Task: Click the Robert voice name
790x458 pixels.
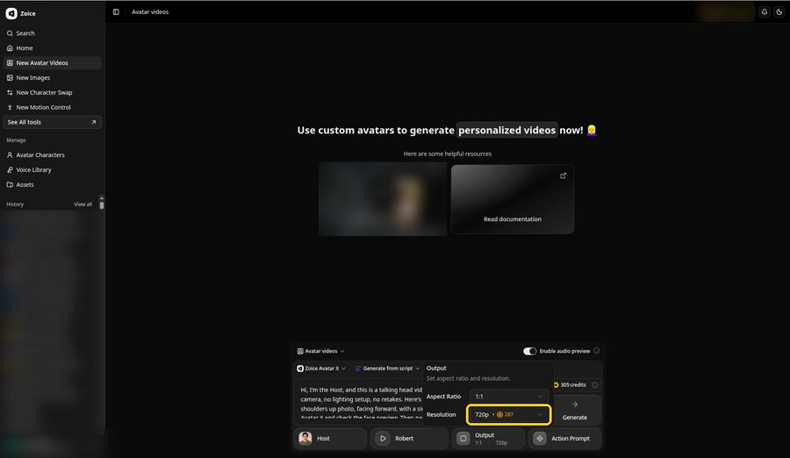Action: [404, 439]
